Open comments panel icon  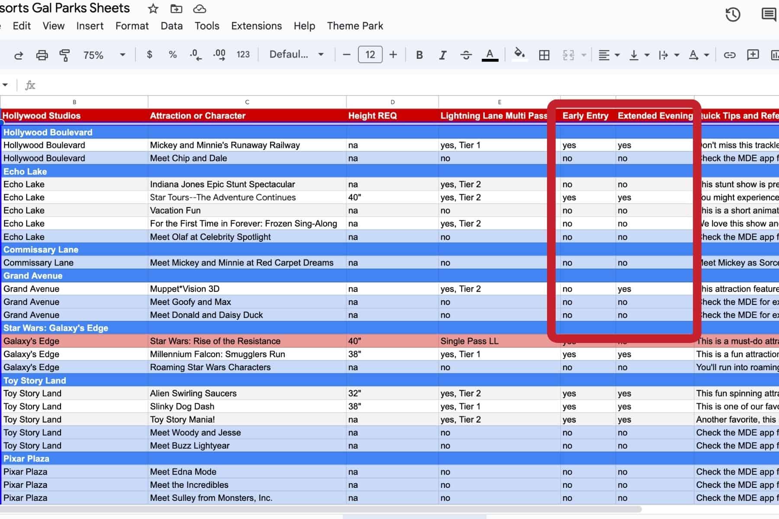click(769, 15)
